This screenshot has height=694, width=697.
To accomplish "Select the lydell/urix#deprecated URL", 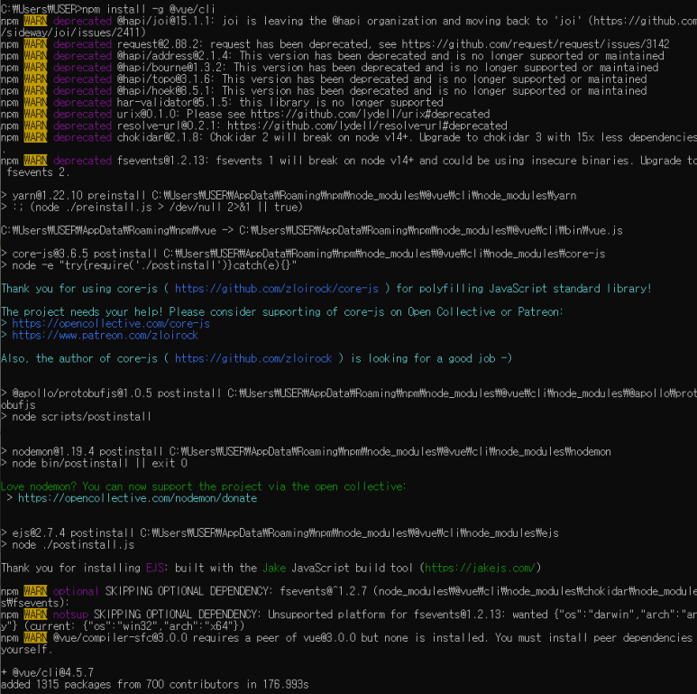I will click(370, 114).
